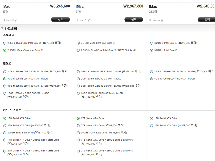Choose 8GB 2x4GB memory for second iMac

78,86
